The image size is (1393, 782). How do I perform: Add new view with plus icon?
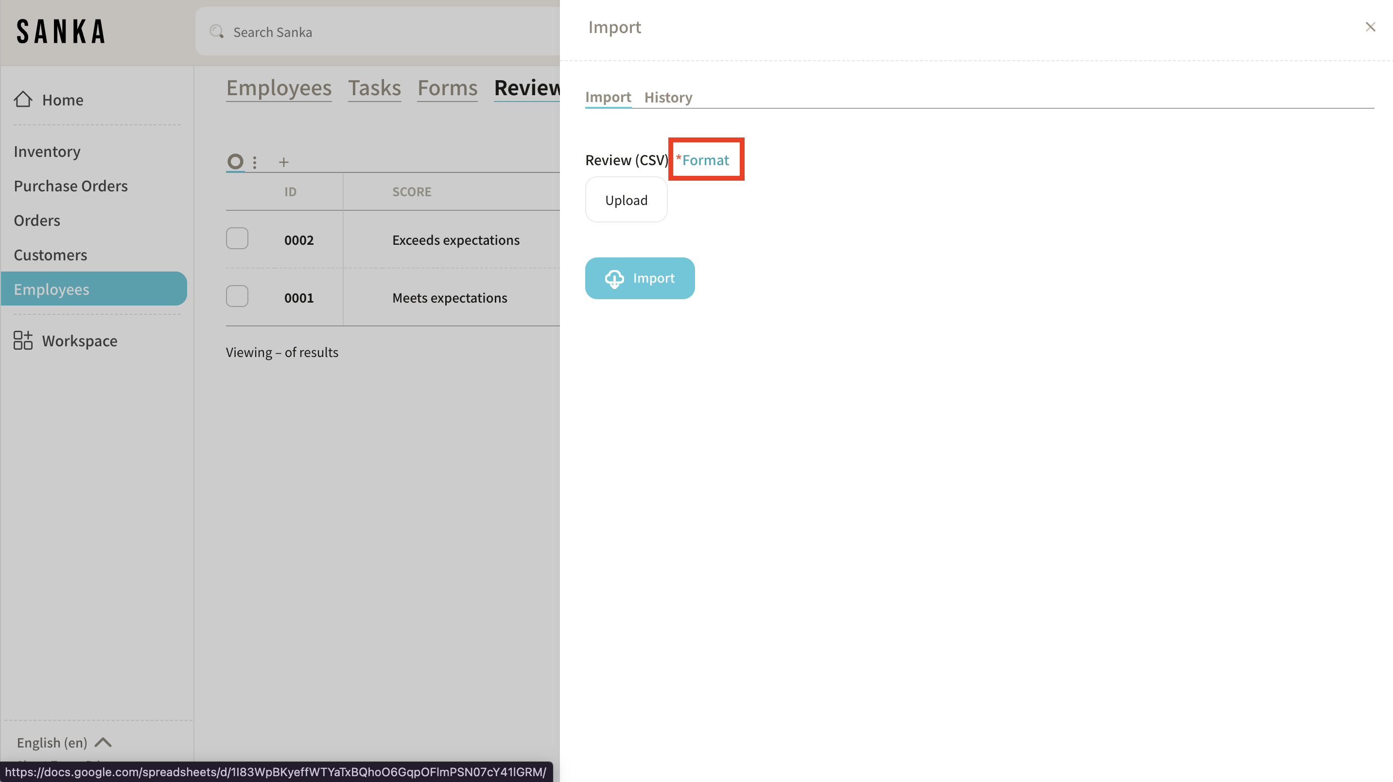(x=283, y=162)
